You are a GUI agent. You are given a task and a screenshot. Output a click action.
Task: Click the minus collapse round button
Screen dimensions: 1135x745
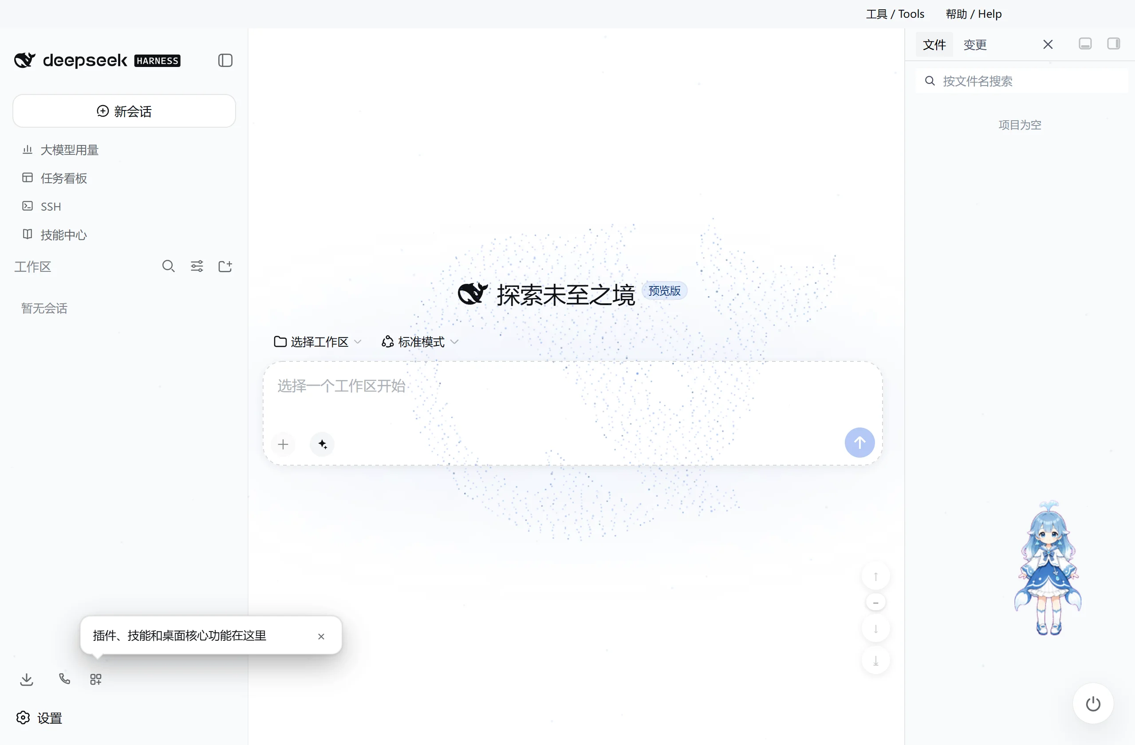pos(875,603)
